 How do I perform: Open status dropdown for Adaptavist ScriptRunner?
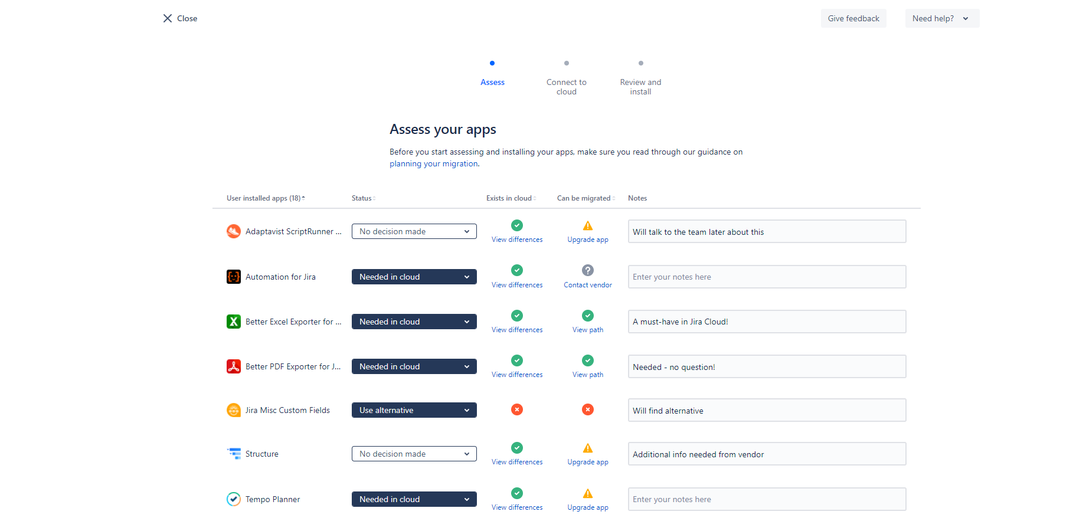(x=414, y=231)
